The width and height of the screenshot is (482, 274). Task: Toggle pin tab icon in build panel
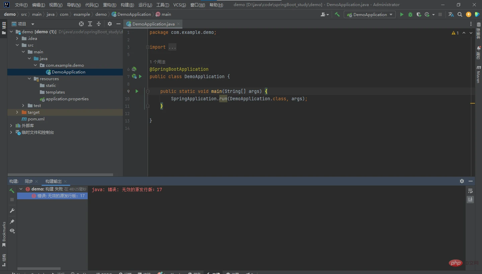[x=12, y=221]
